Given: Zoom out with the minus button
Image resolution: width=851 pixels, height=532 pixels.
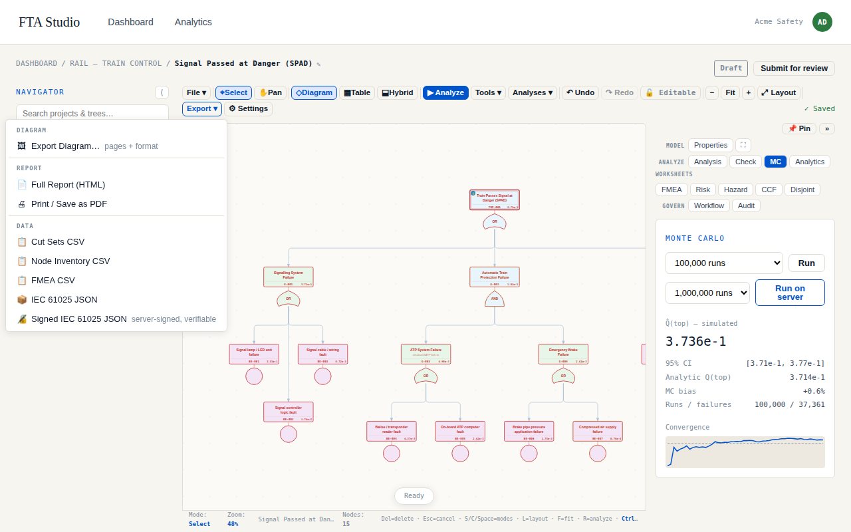Looking at the screenshot, I should (712, 92).
